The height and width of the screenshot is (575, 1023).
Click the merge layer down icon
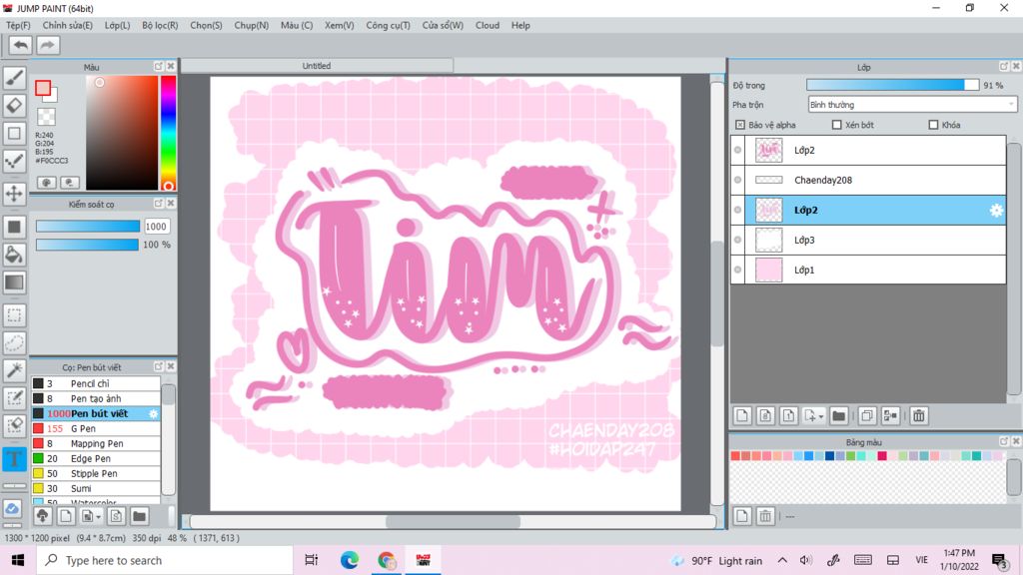(890, 415)
